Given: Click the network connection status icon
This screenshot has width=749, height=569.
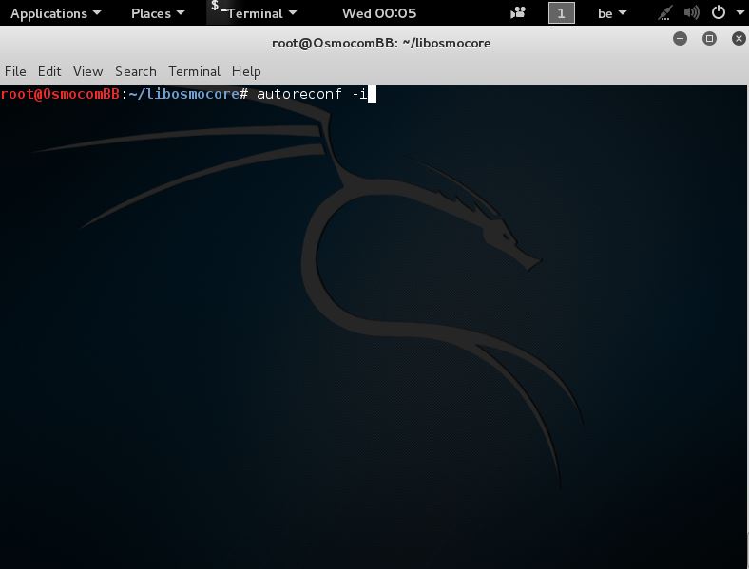Looking at the screenshot, I should point(665,13).
